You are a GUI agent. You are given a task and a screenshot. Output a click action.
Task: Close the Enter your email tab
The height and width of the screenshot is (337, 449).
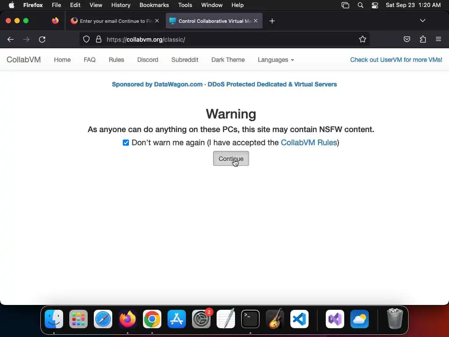pyautogui.click(x=157, y=21)
